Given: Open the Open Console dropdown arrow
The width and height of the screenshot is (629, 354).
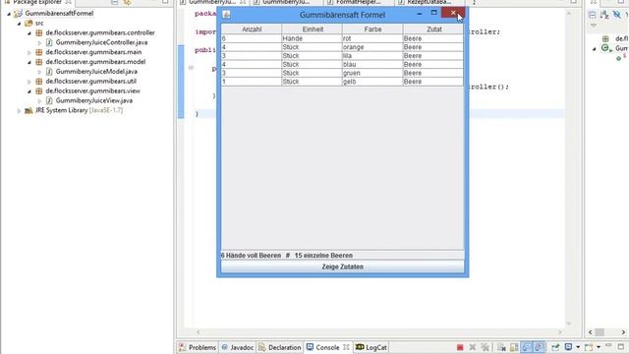Looking at the screenshot, I should coord(599,347).
